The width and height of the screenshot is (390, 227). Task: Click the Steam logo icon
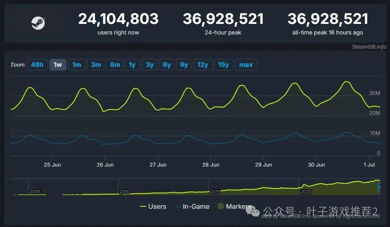(38, 23)
